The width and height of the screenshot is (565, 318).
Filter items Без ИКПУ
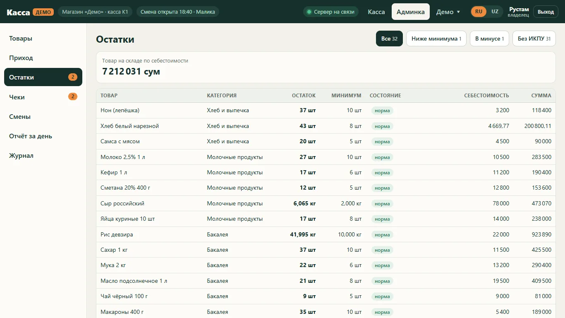click(x=534, y=39)
